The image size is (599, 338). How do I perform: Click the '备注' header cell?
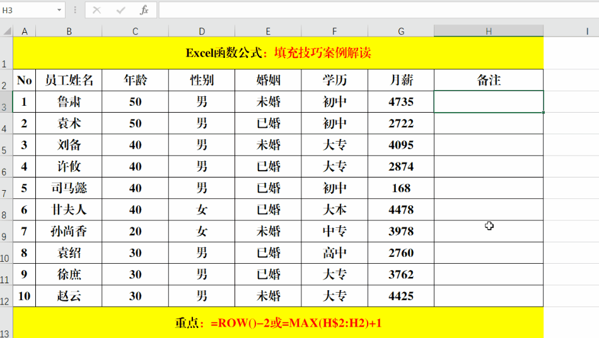489,80
